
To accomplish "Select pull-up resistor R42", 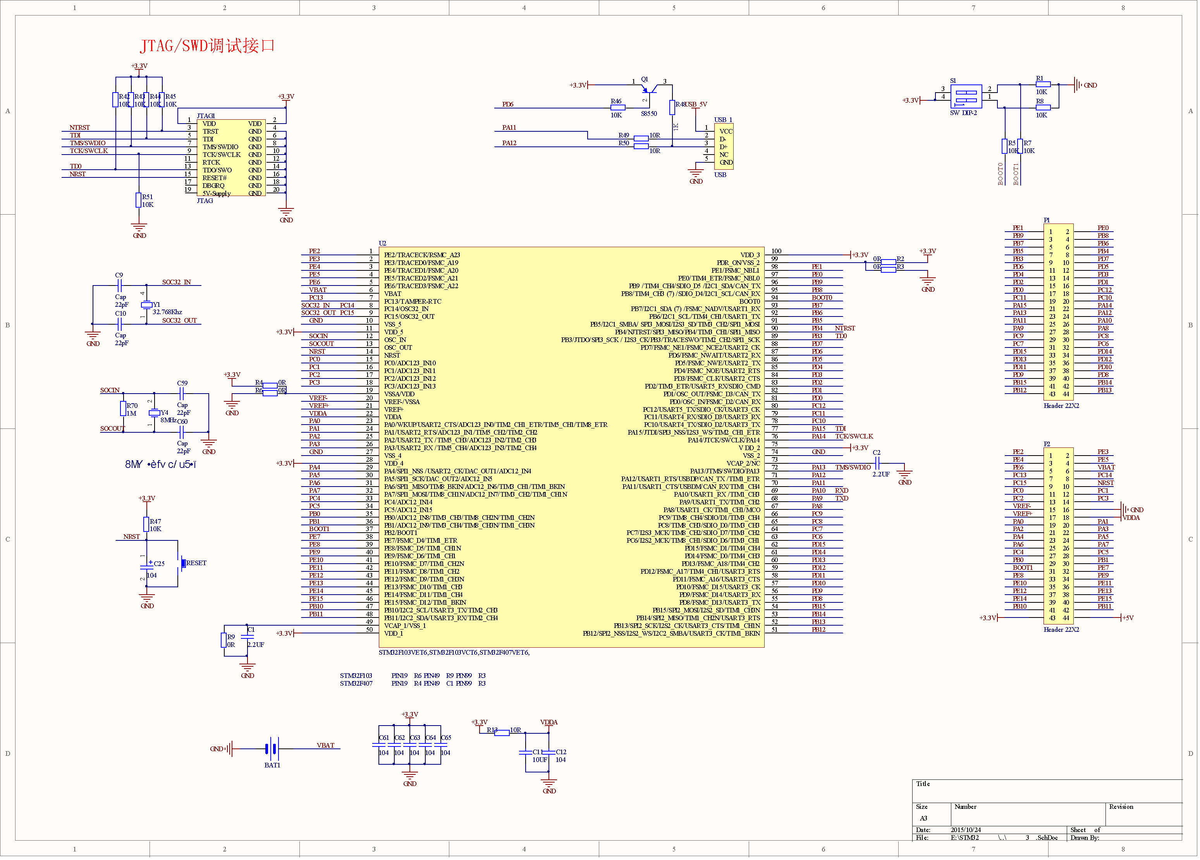I will tap(115, 100).
